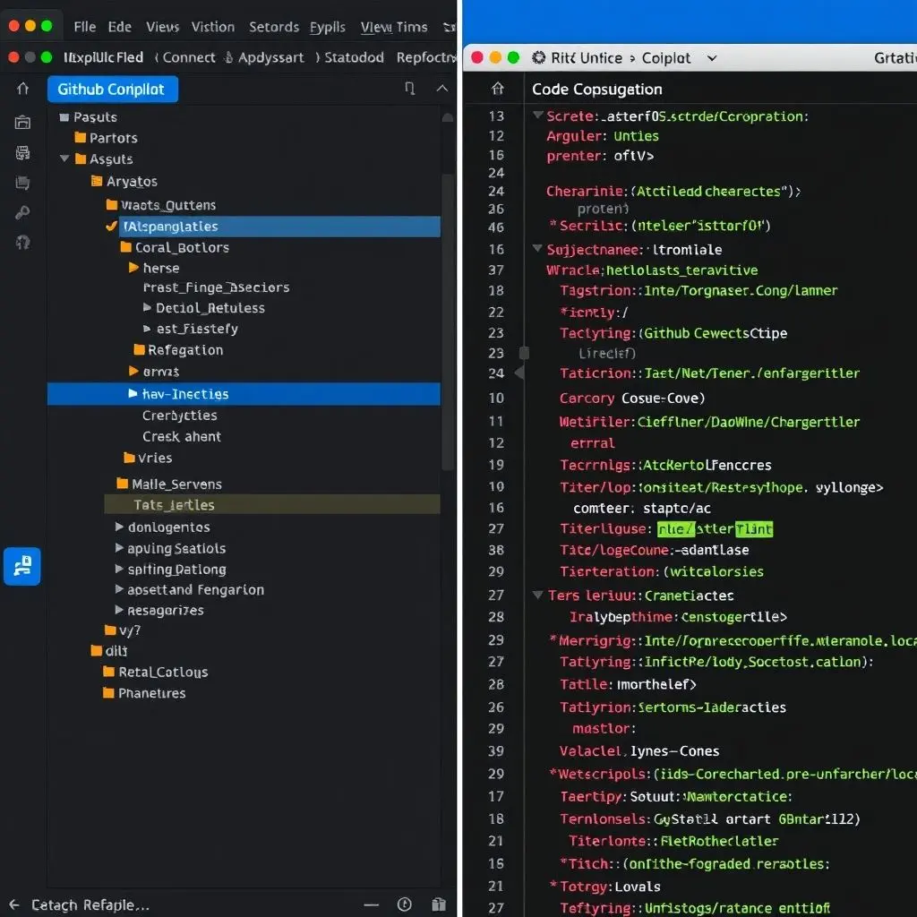Click the clock icon in bottom bar
This screenshot has height=917, width=917.
point(404,904)
